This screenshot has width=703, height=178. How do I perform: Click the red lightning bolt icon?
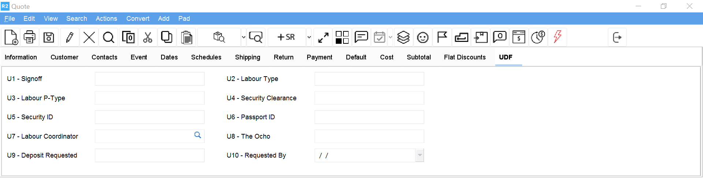pos(557,37)
